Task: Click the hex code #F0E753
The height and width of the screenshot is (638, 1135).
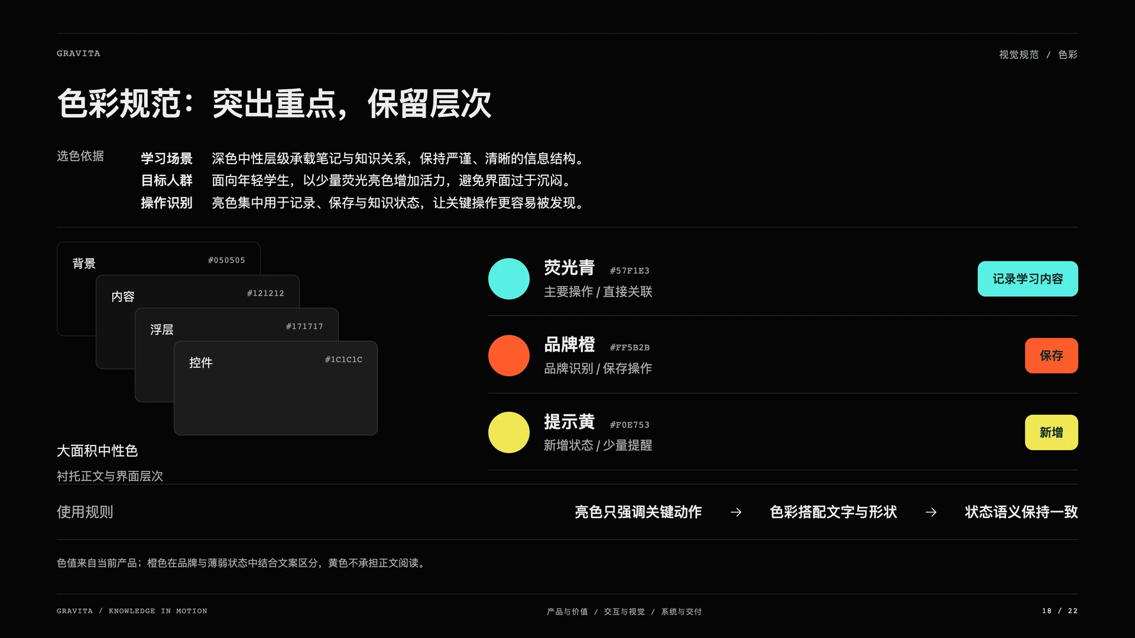Action: tap(630, 425)
